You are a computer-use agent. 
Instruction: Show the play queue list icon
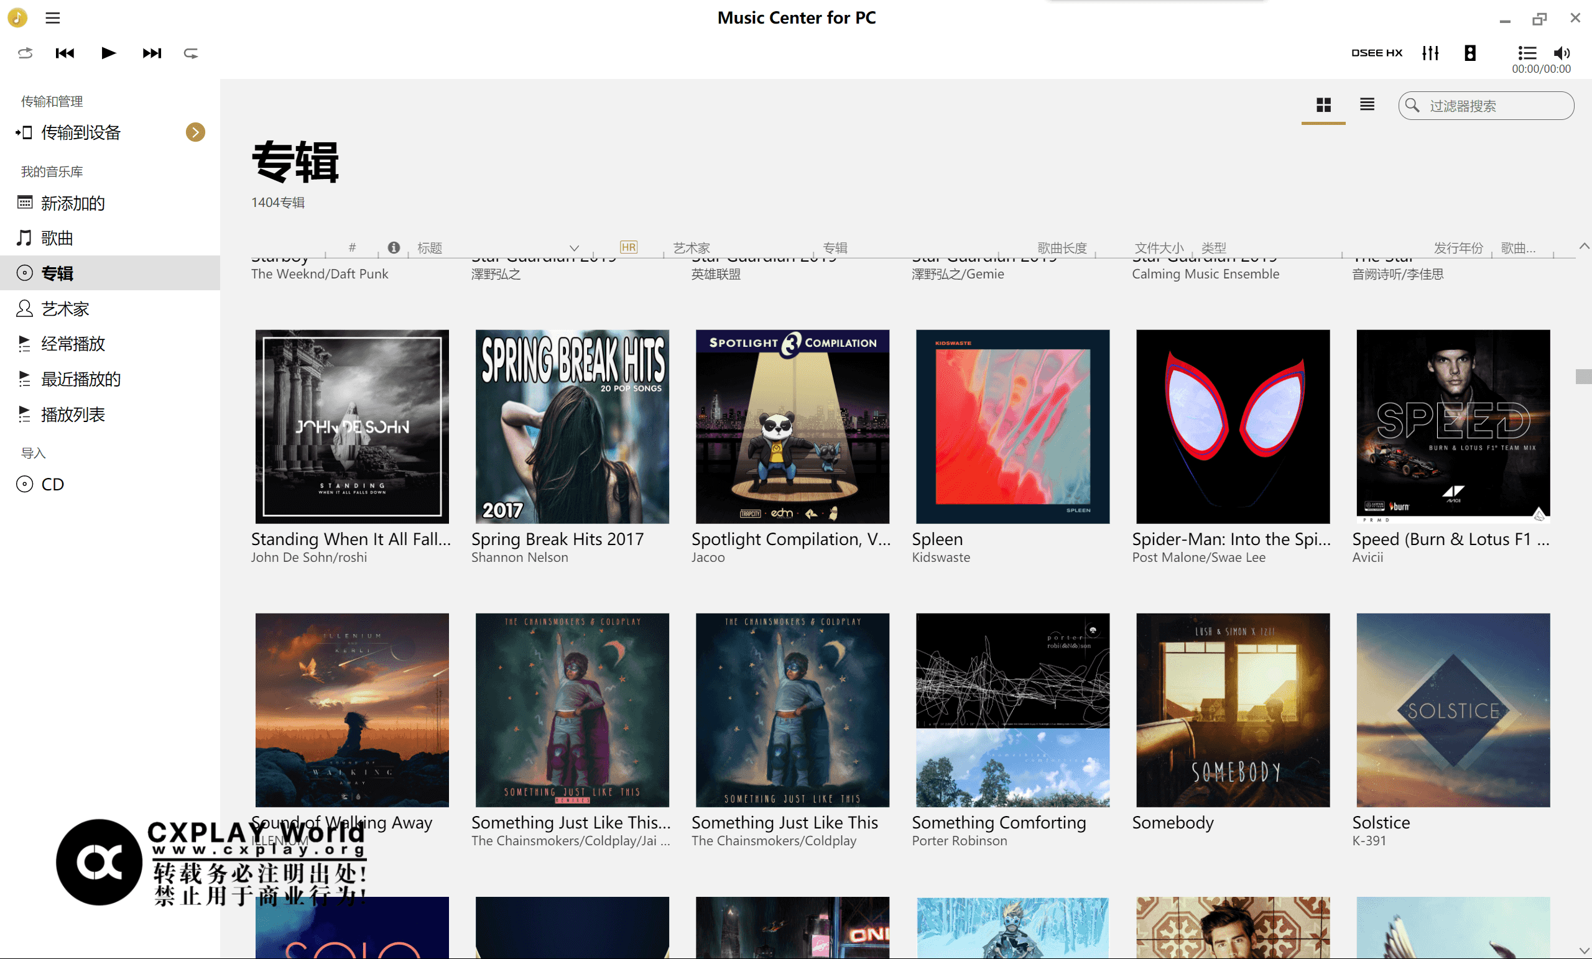tap(1527, 53)
